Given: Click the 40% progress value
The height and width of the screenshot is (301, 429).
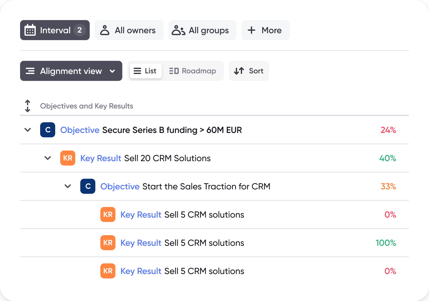Looking at the screenshot, I should pyautogui.click(x=388, y=158).
